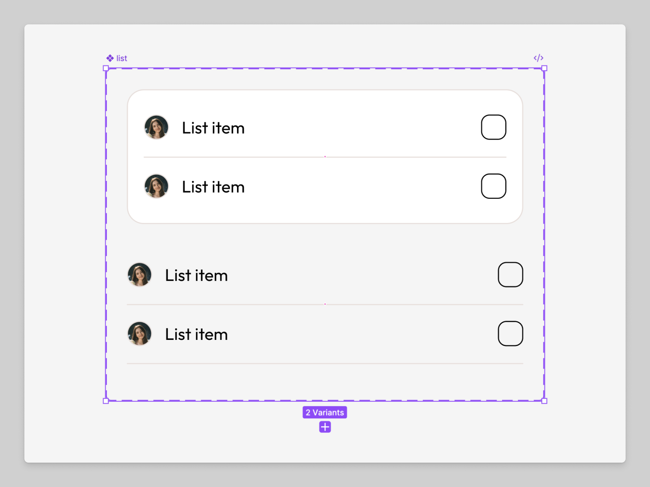Click the top-right selection corner handle
Screen dimensions: 650x487
(544, 68)
